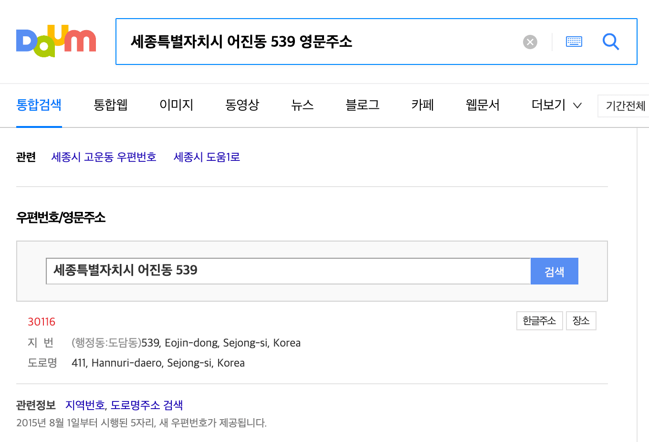Click inside the address search input field
The image size is (649, 442).
(x=286, y=271)
